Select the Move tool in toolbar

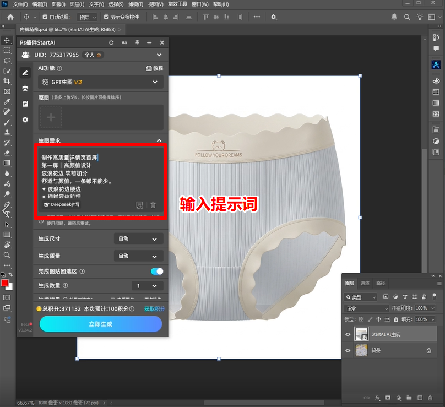7,40
